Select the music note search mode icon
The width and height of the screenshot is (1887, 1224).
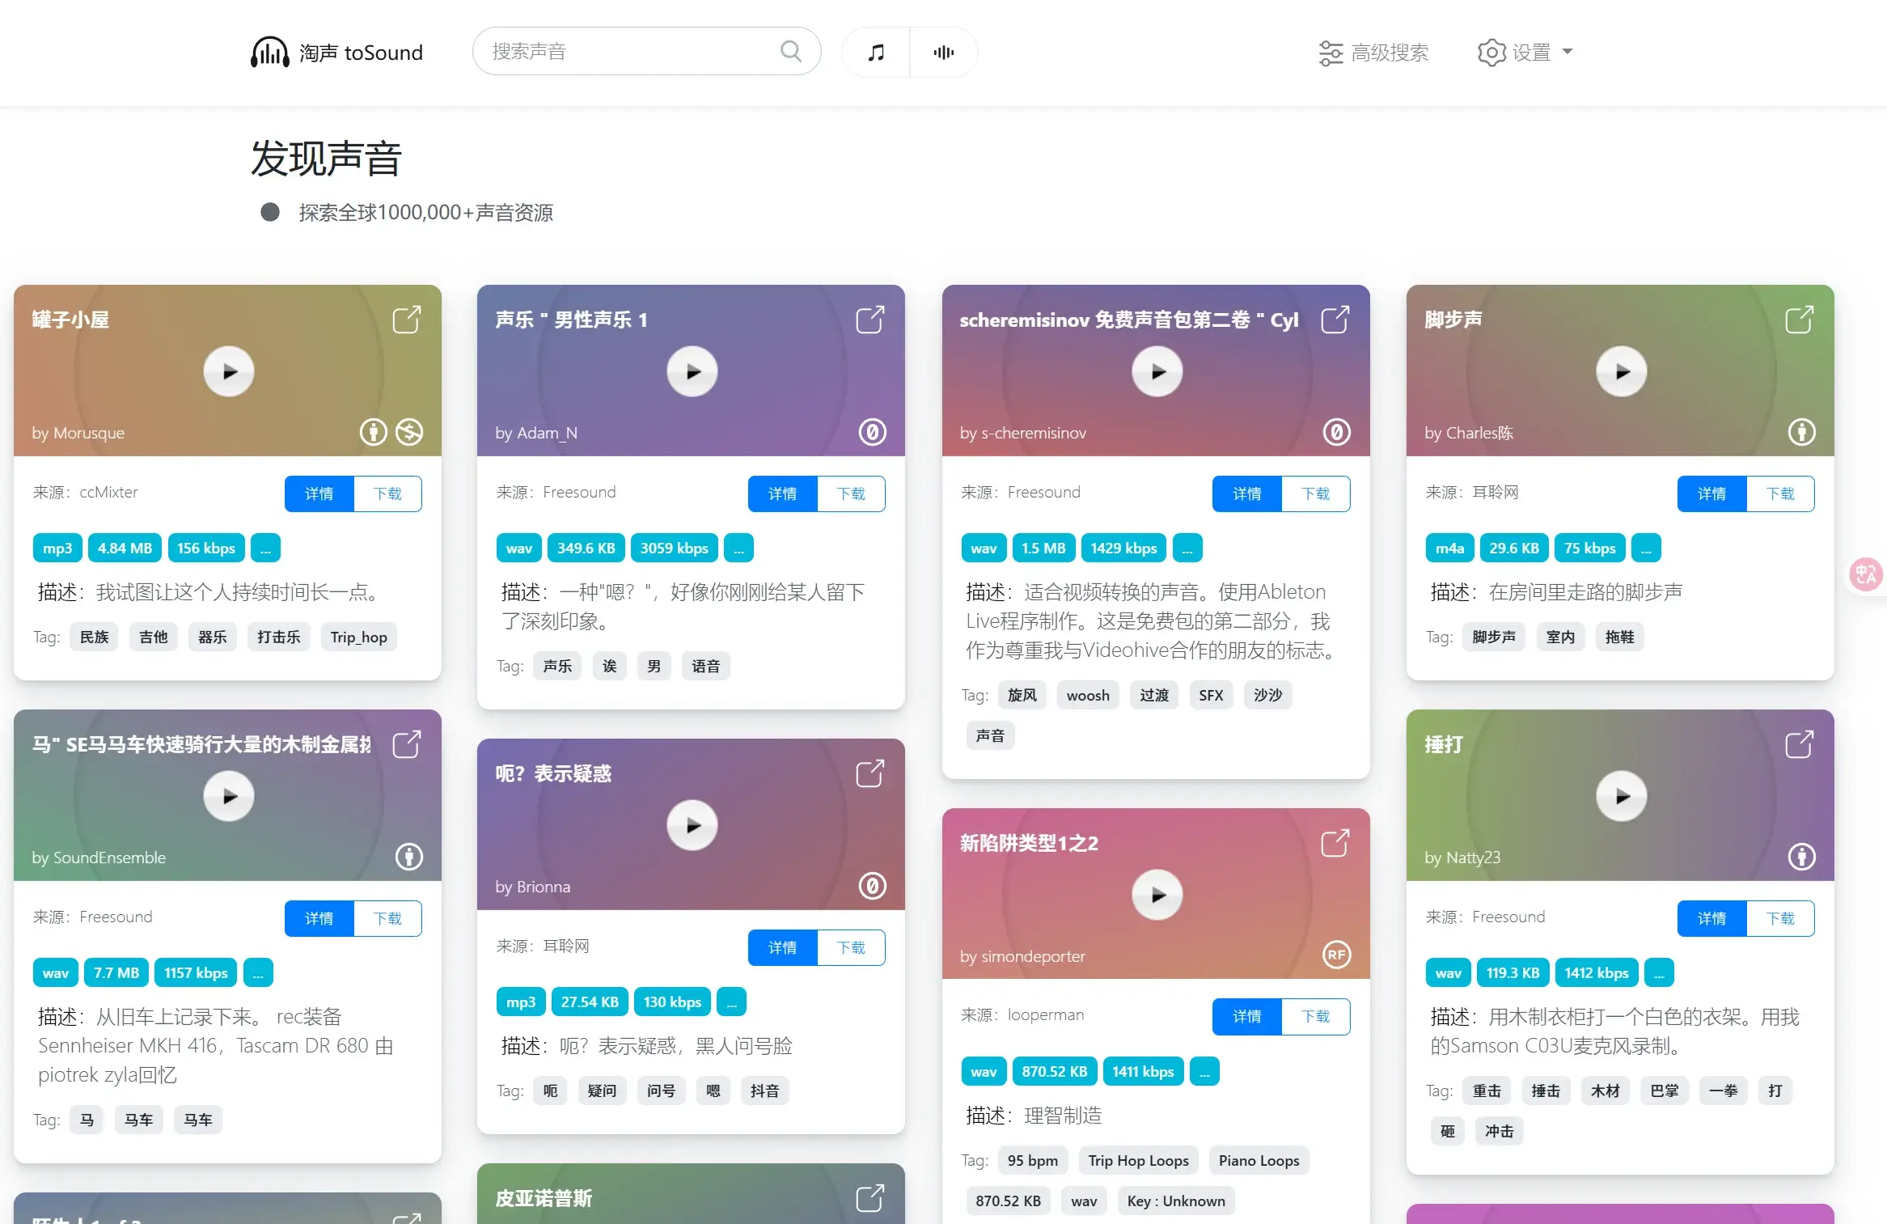[x=874, y=52]
